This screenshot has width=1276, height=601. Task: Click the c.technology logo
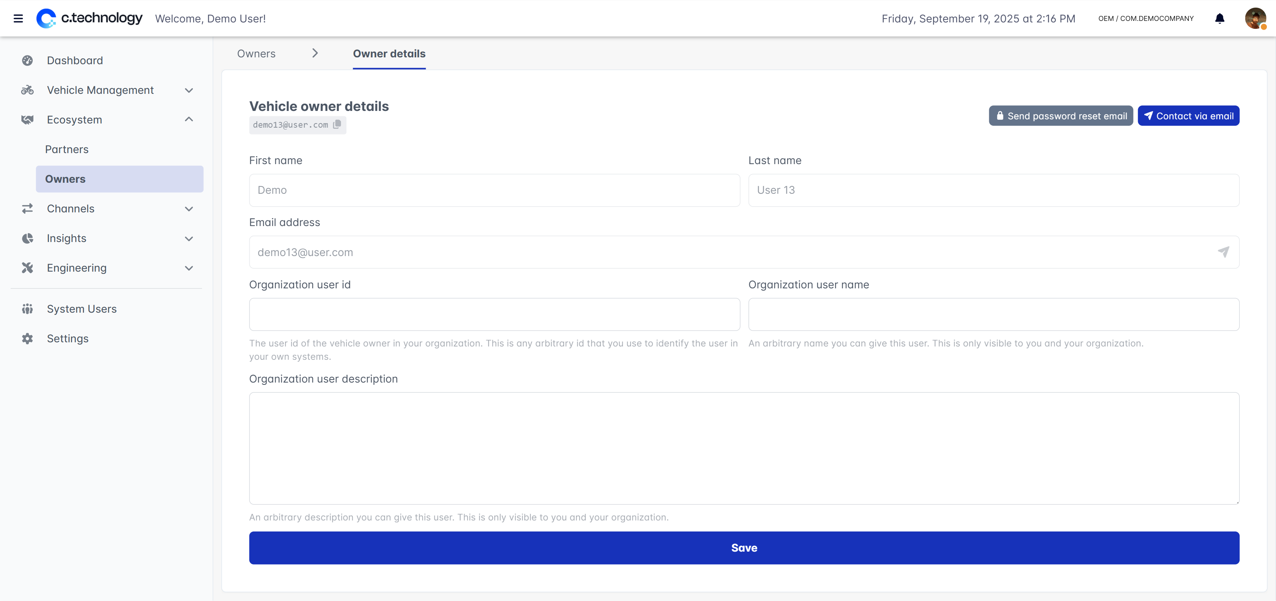[90, 18]
